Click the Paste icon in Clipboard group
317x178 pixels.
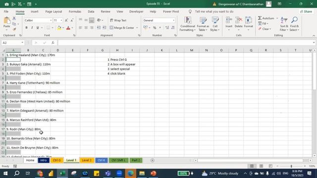pos(6,21)
